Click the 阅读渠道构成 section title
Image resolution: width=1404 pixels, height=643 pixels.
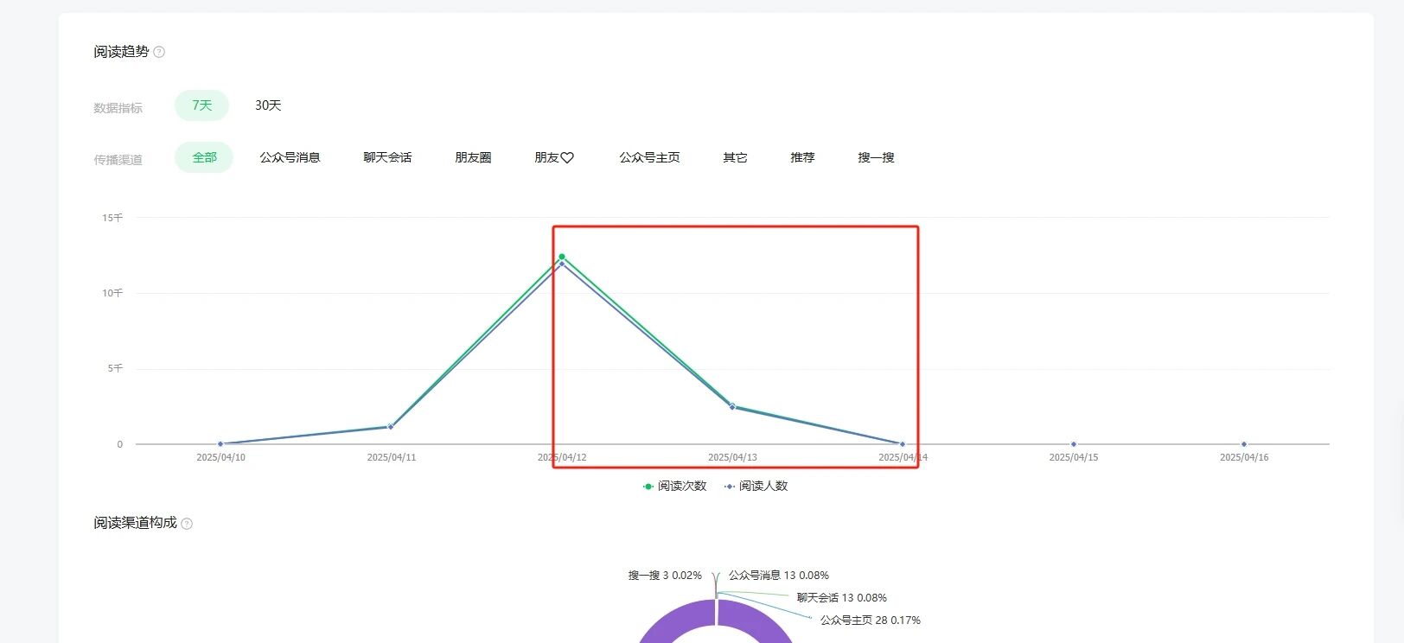pos(135,523)
